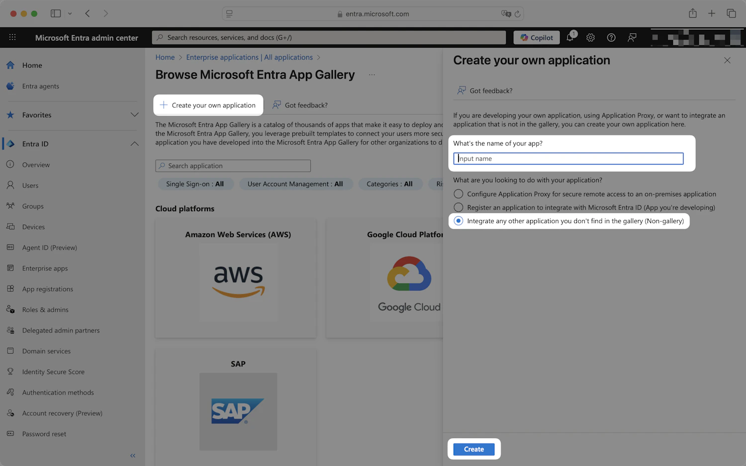The image size is (746, 466).
Task: Click Got feedback in the create panel
Action: click(485, 90)
